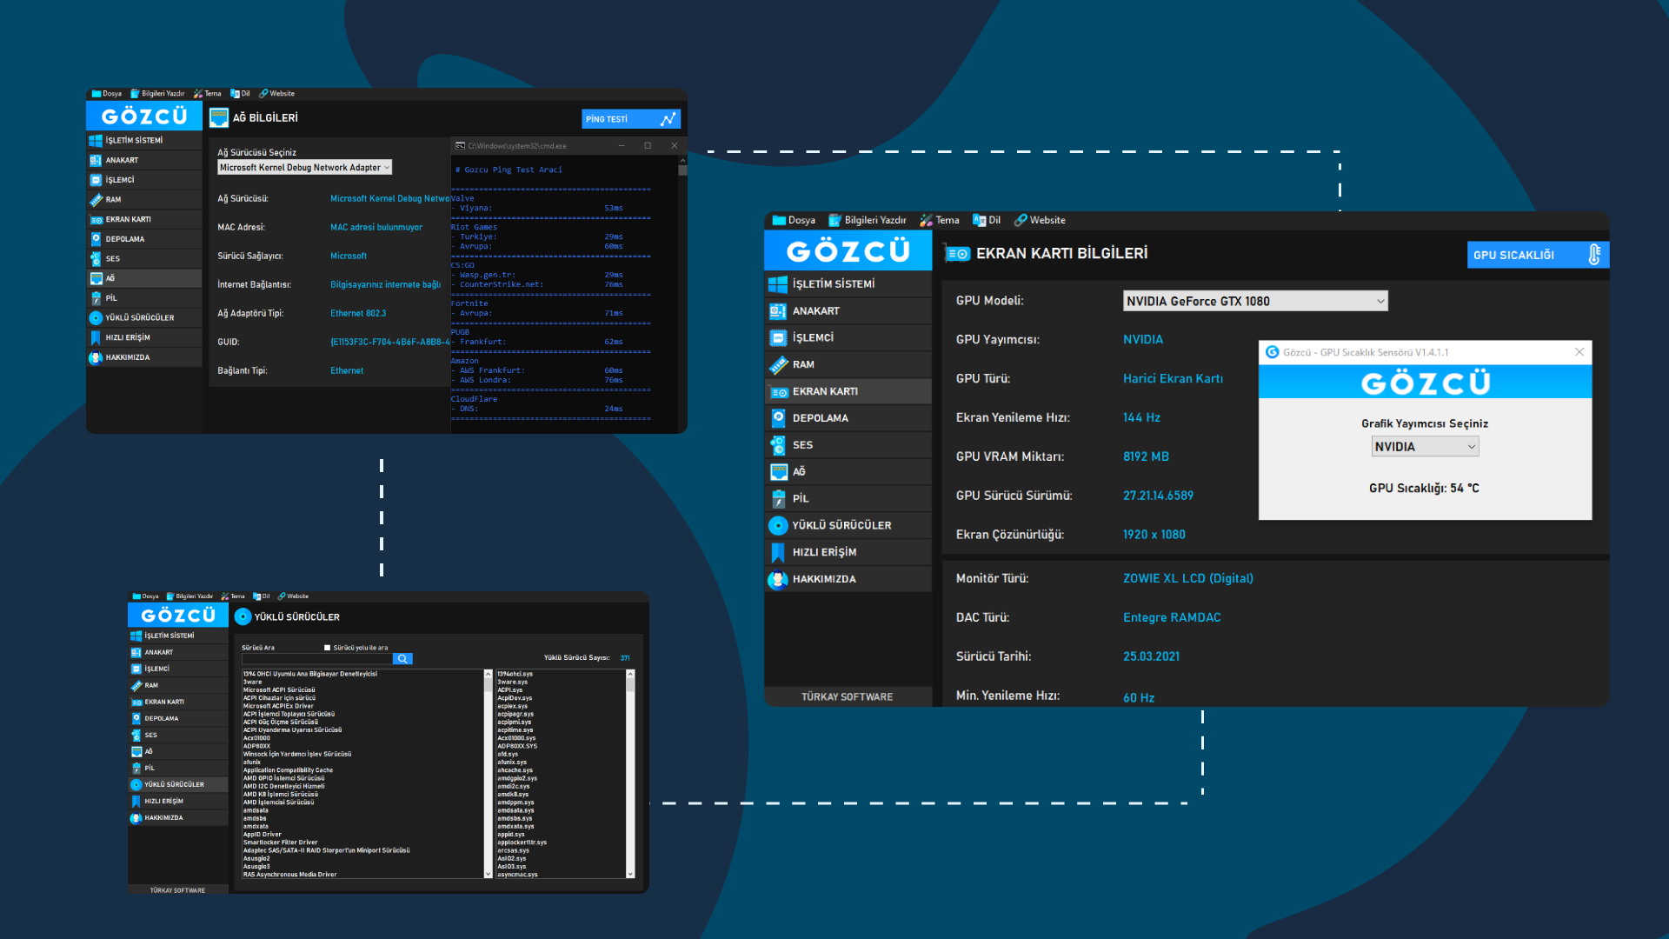This screenshot has height=939, width=1669.
Task: Open HAKKIMIZDA in the Ekran Kartı Bilgileri sidebar
Action: pyautogui.click(x=823, y=579)
